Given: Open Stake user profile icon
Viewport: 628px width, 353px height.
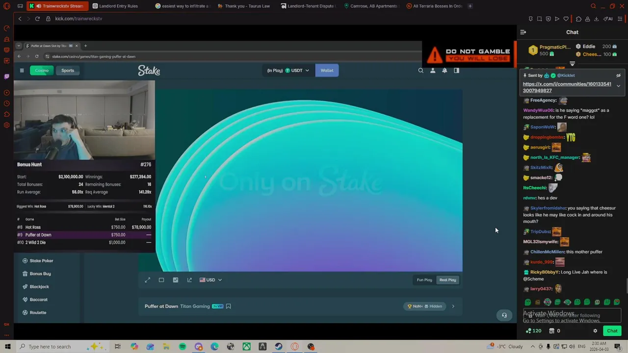Looking at the screenshot, I should point(433,71).
